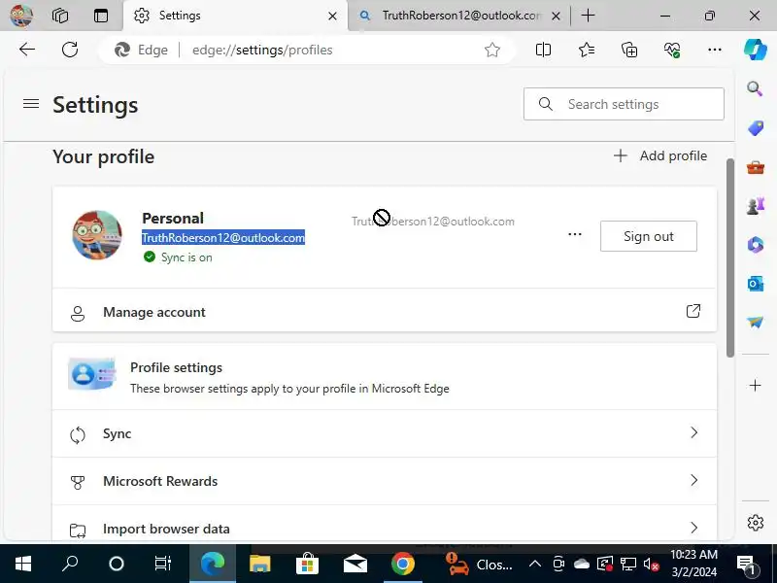Open Import browser data chevron
This screenshot has height=583, width=777.
point(693,528)
